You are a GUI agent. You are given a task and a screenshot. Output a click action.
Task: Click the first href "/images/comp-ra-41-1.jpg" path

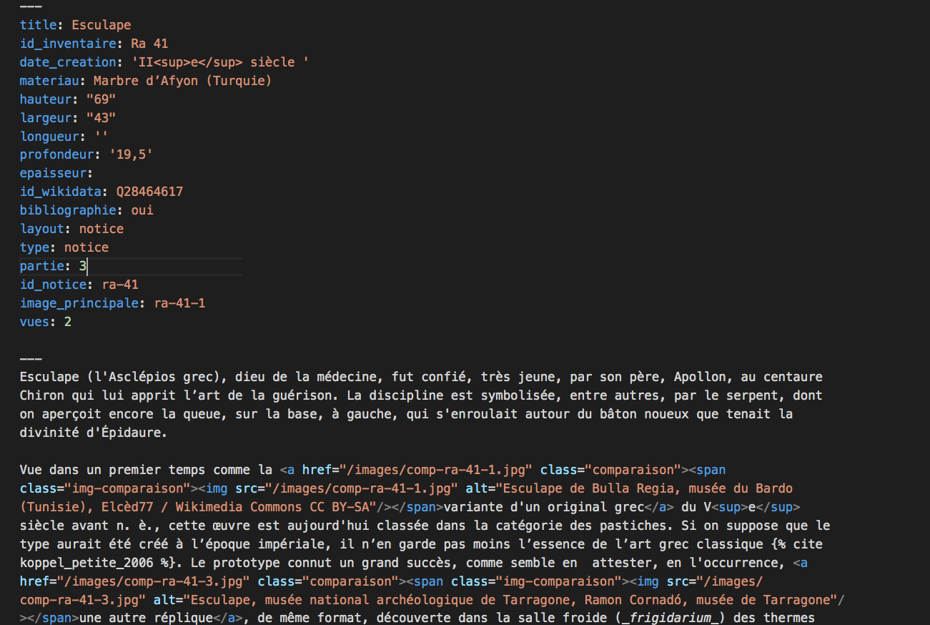436,470
